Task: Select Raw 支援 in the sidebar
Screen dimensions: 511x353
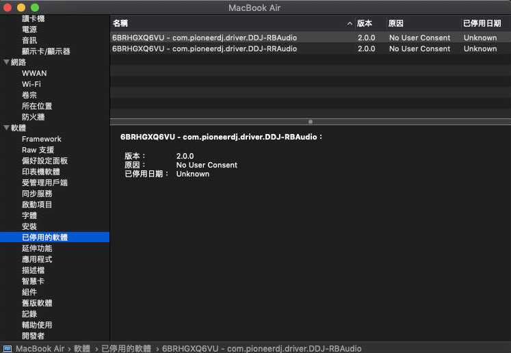Action: 38,150
